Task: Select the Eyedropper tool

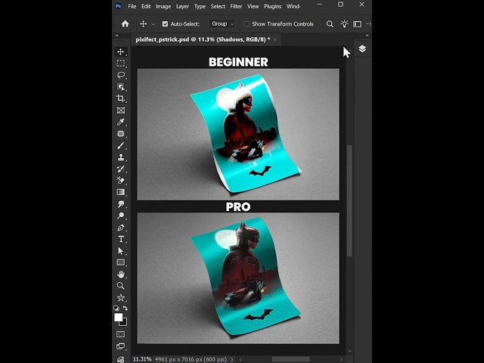Action: tap(121, 122)
